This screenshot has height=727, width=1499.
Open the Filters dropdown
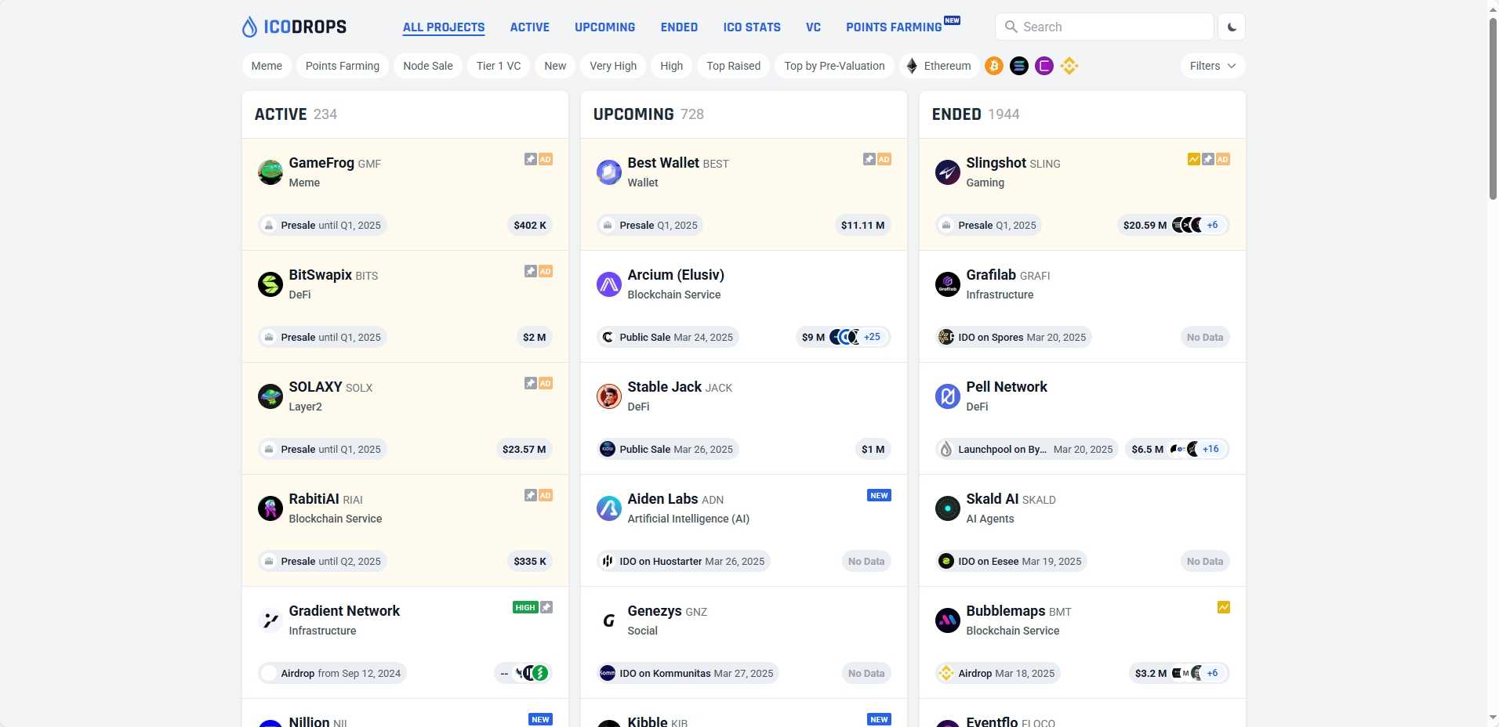coord(1211,66)
